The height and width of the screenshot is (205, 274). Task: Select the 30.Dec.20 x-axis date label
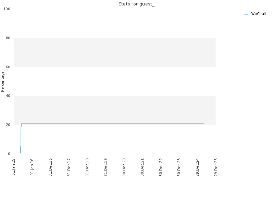(124, 167)
